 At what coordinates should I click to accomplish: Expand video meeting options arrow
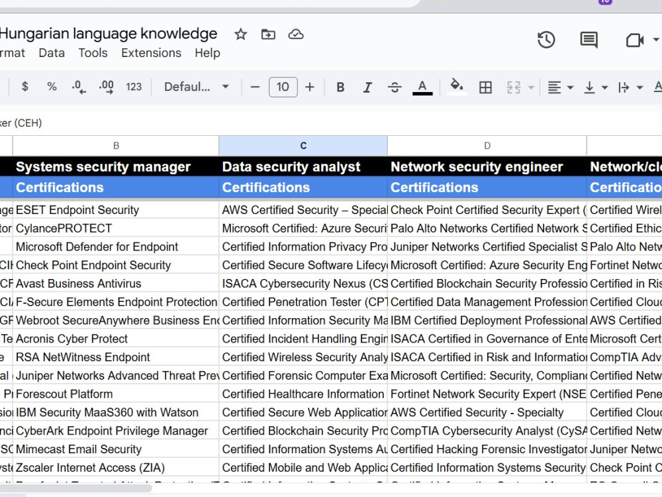pyautogui.click(x=655, y=40)
